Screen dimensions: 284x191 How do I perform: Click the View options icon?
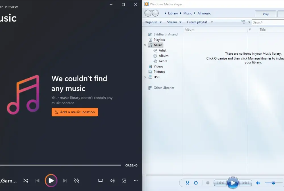(x=243, y=22)
